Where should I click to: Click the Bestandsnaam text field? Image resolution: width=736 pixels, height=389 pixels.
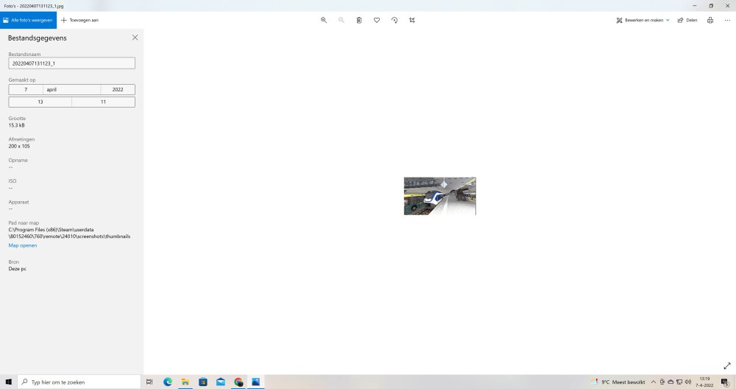tap(71, 63)
